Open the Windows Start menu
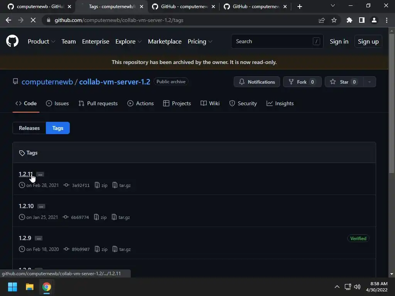Image resolution: width=395 pixels, height=296 pixels. [13, 287]
